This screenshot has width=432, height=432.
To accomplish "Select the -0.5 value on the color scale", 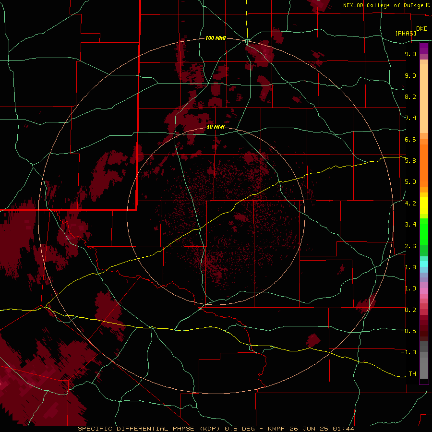I will click(x=408, y=331).
